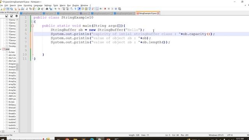Start macro recording with red record icon
This screenshot has height=140, width=249.
click(105, 9)
